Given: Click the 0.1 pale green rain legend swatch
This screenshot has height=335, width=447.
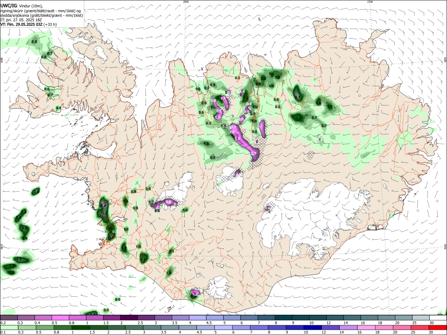Looking at the screenshot, I should (9, 327).
